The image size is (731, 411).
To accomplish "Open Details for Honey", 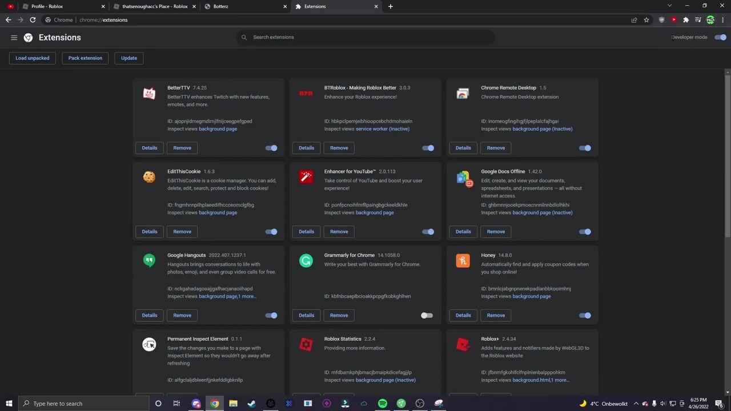I will click(463, 315).
